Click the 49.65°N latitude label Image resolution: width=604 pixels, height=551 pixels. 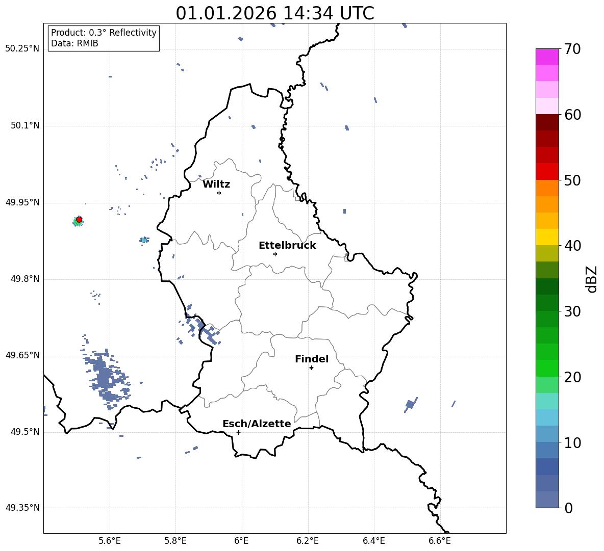coord(22,355)
